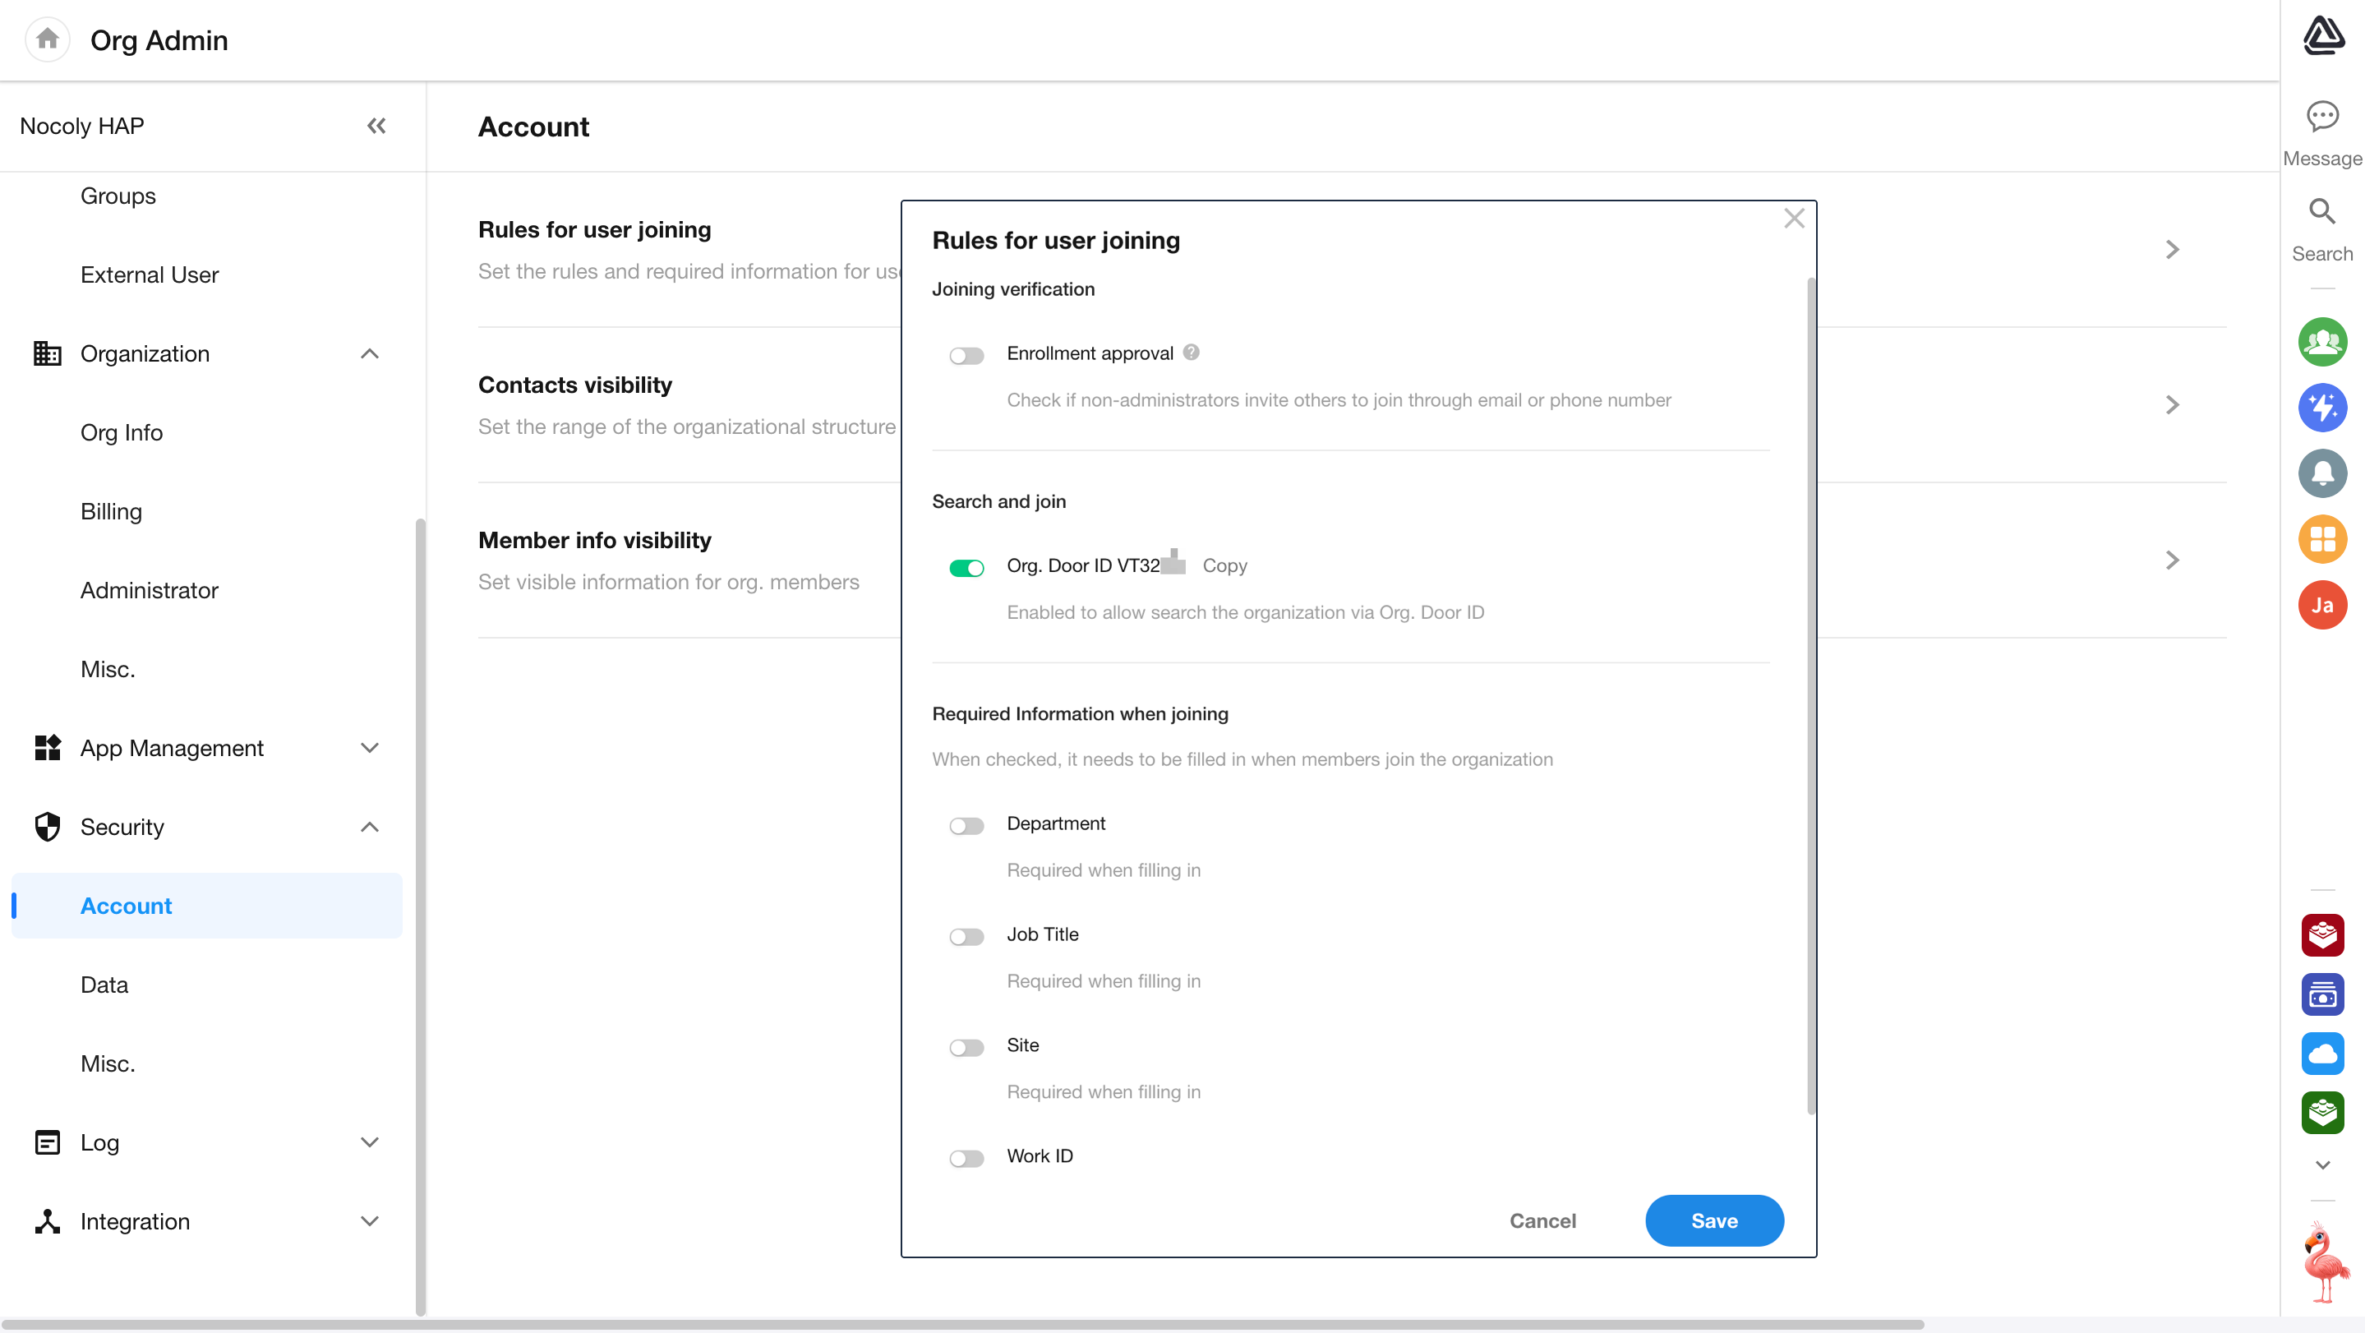2365x1333 pixels.
Task: Open the Billing menu item
Action: tap(111, 511)
